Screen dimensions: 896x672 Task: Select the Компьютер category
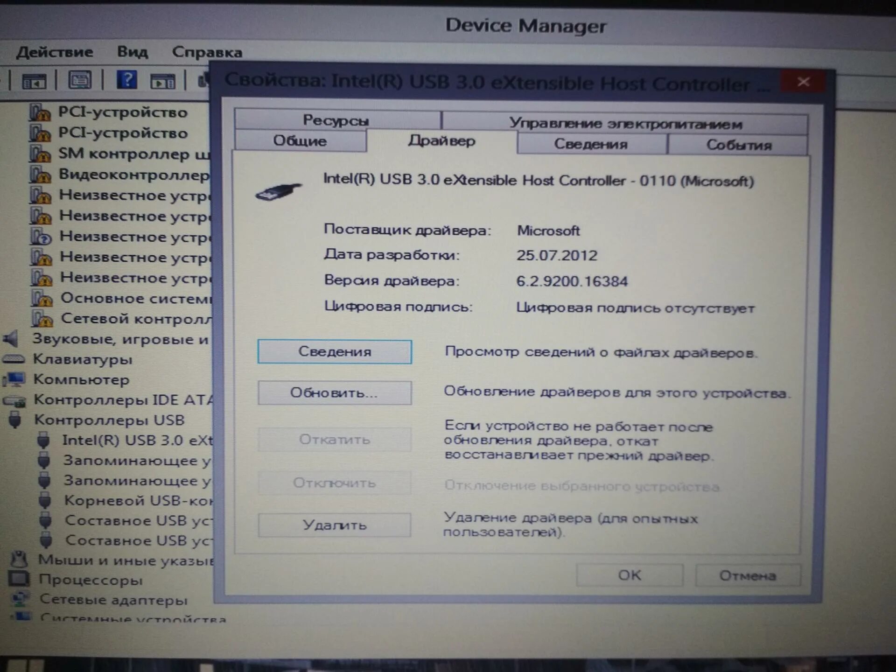point(81,379)
